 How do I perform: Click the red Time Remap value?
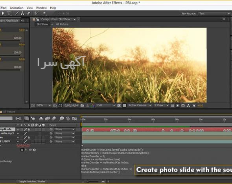click(x=23, y=146)
